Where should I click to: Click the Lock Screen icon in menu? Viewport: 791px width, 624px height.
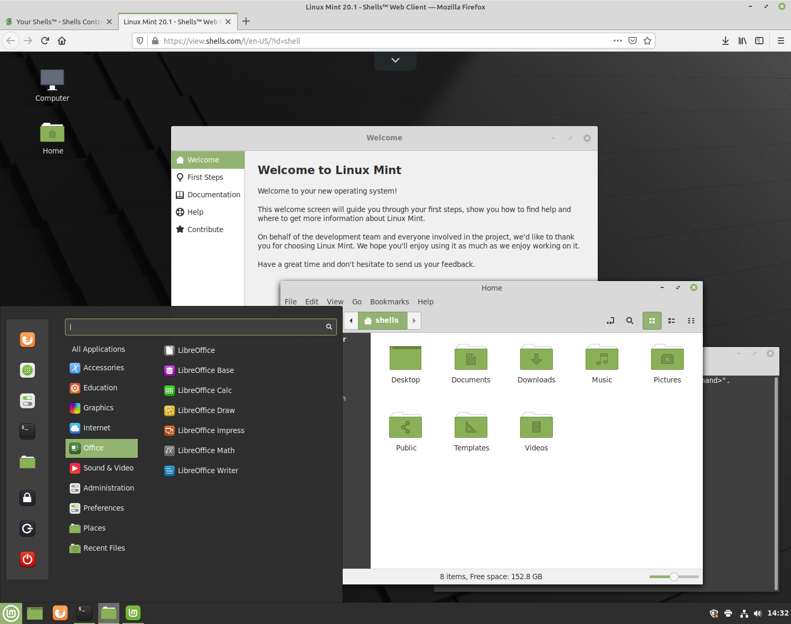(x=27, y=497)
